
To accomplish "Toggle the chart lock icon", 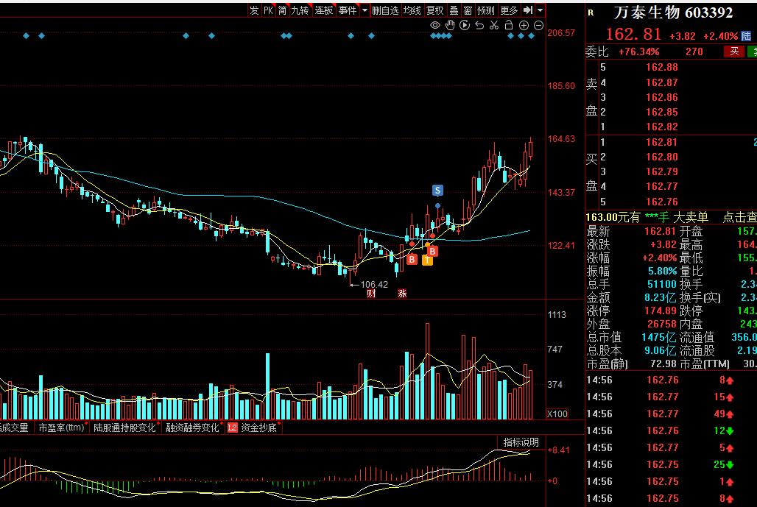I will point(509,25).
